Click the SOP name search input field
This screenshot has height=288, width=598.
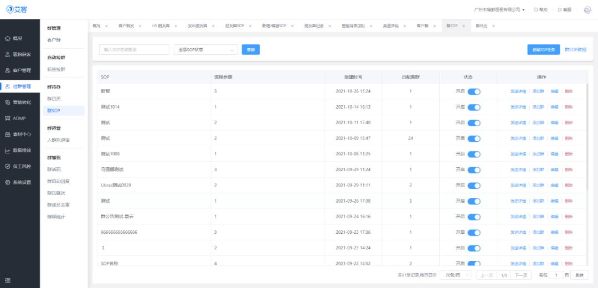134,50
